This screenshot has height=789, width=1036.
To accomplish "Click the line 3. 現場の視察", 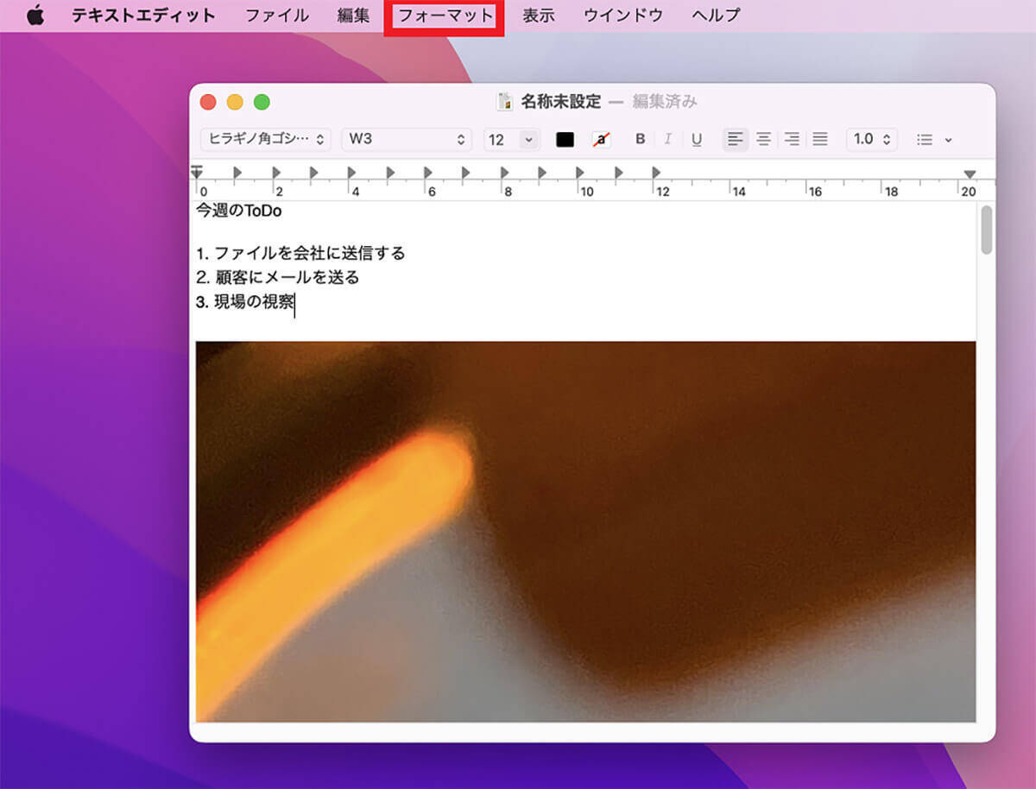I will tap(245, 302).
